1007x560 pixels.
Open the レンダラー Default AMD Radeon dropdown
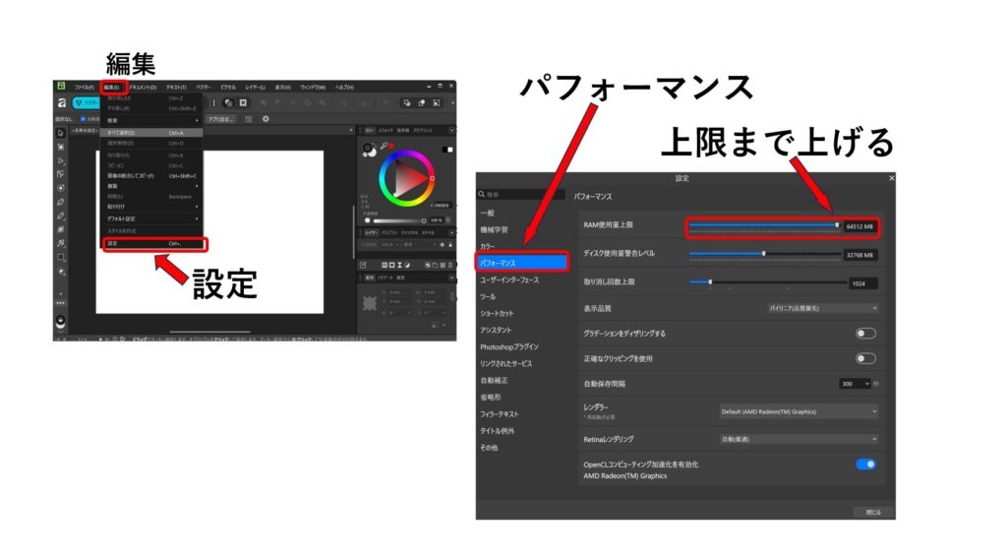point(799,411)
